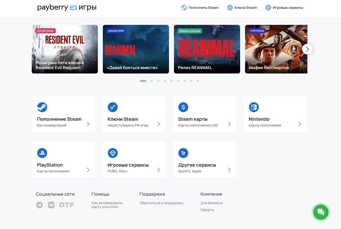Screen dimensions: 341x229
Task: Click the Steam icon beside Пополнить Steam
Action: pyautogui.click(x=184, y=8)
